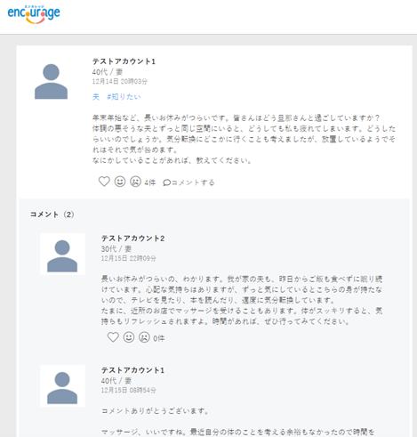Click the main post author avatar
Image resolution: width=417 pixels, height=437 pixels.
[x=51, y=81]
